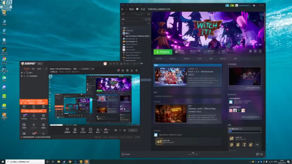Open Steam's 商店 tab
Screen dimensions: 292x164
(131, 9)
